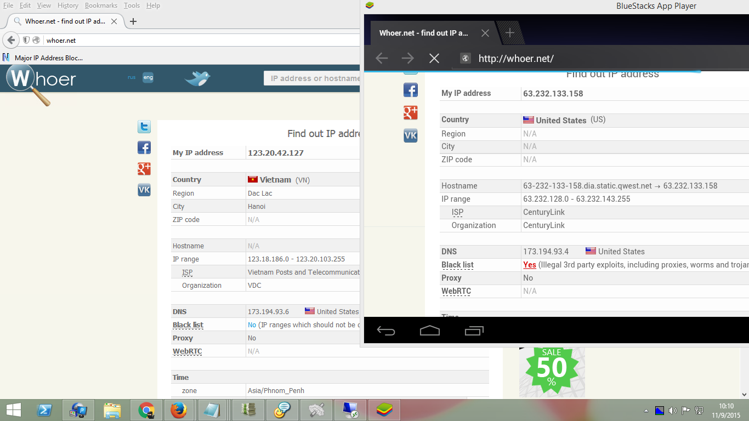Share on VK in BlueStacks browser page

[x=410, y=135]
